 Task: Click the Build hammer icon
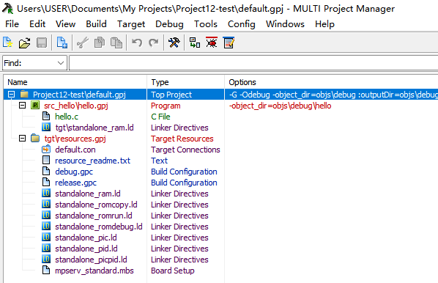(174, 43)
